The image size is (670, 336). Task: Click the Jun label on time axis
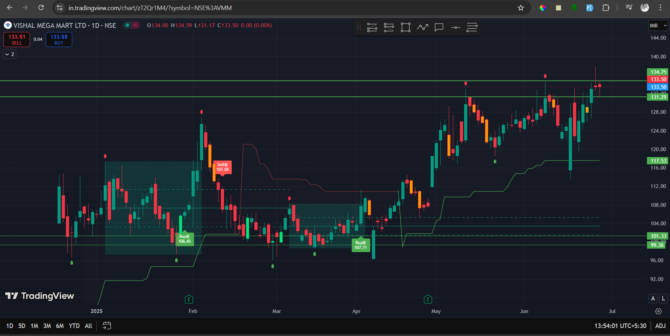(x=524, y=311)
